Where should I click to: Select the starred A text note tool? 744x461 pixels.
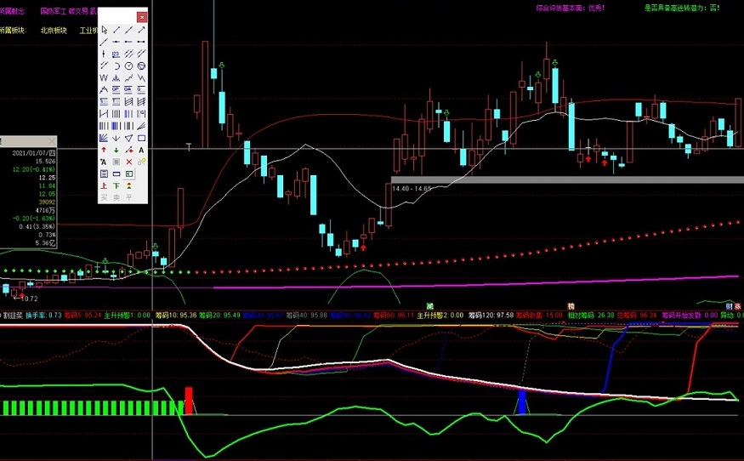(x=104, y=162)
